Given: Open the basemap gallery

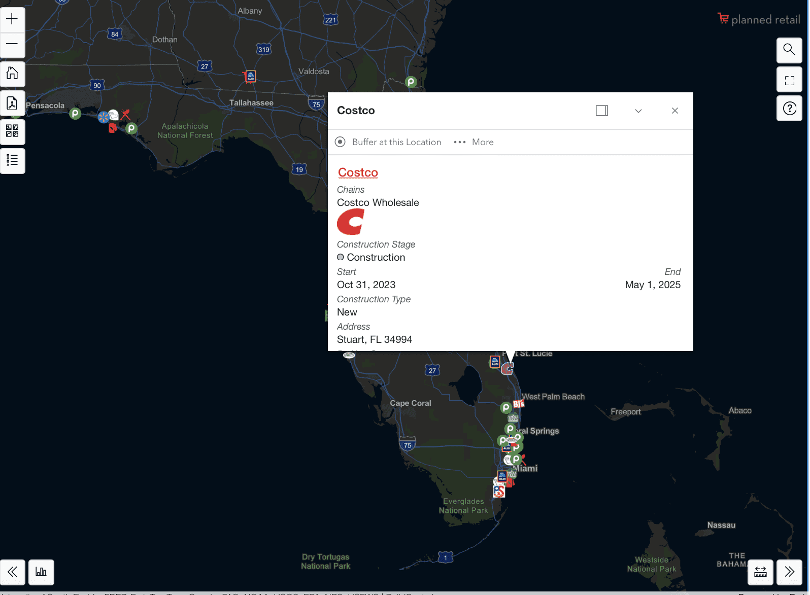Looking at the screenshot, I should 12,131.
